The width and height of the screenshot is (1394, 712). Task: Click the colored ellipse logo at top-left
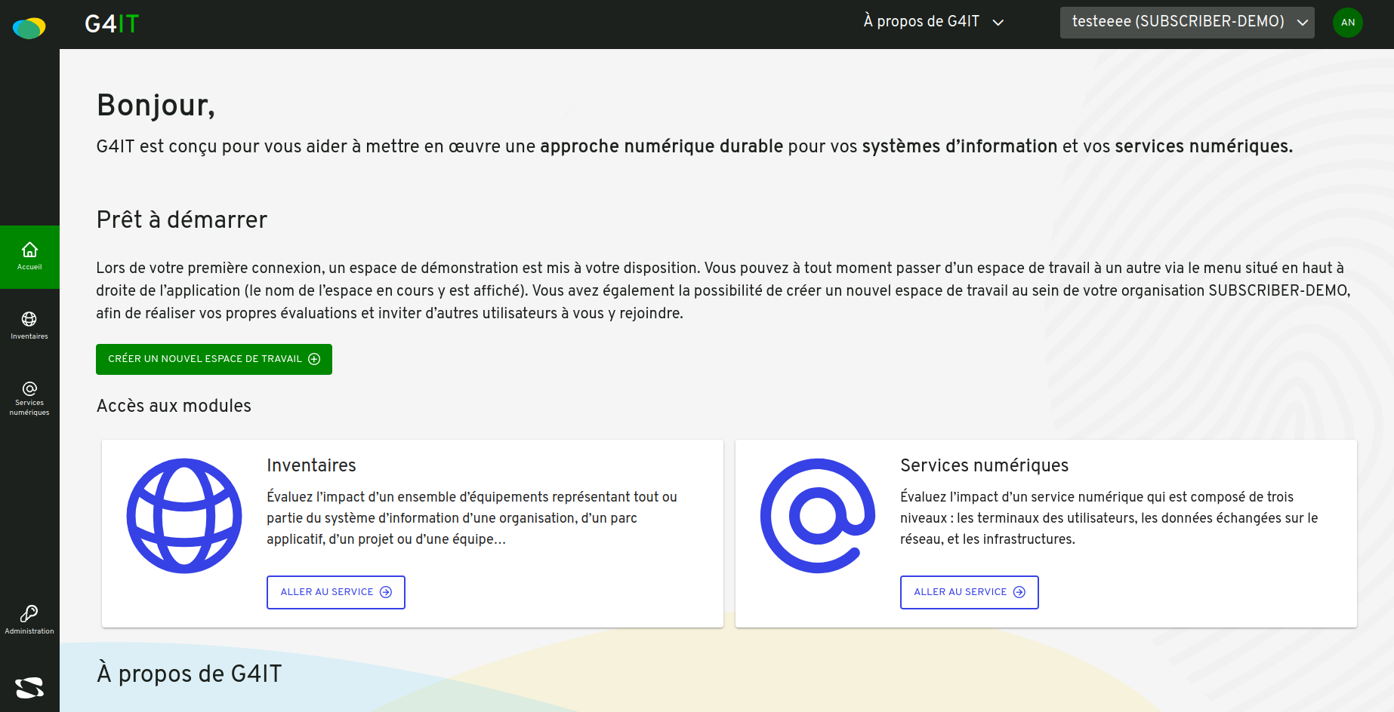point(29,28)
